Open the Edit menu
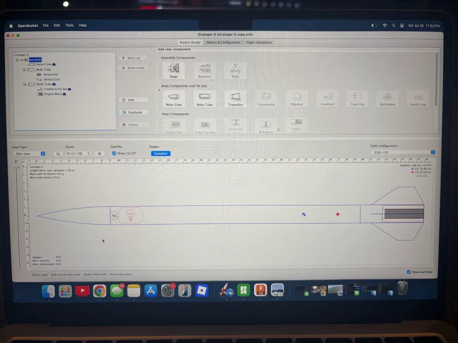Image resolution: width=458 pixels, height=343 pixels. point(57,25)
